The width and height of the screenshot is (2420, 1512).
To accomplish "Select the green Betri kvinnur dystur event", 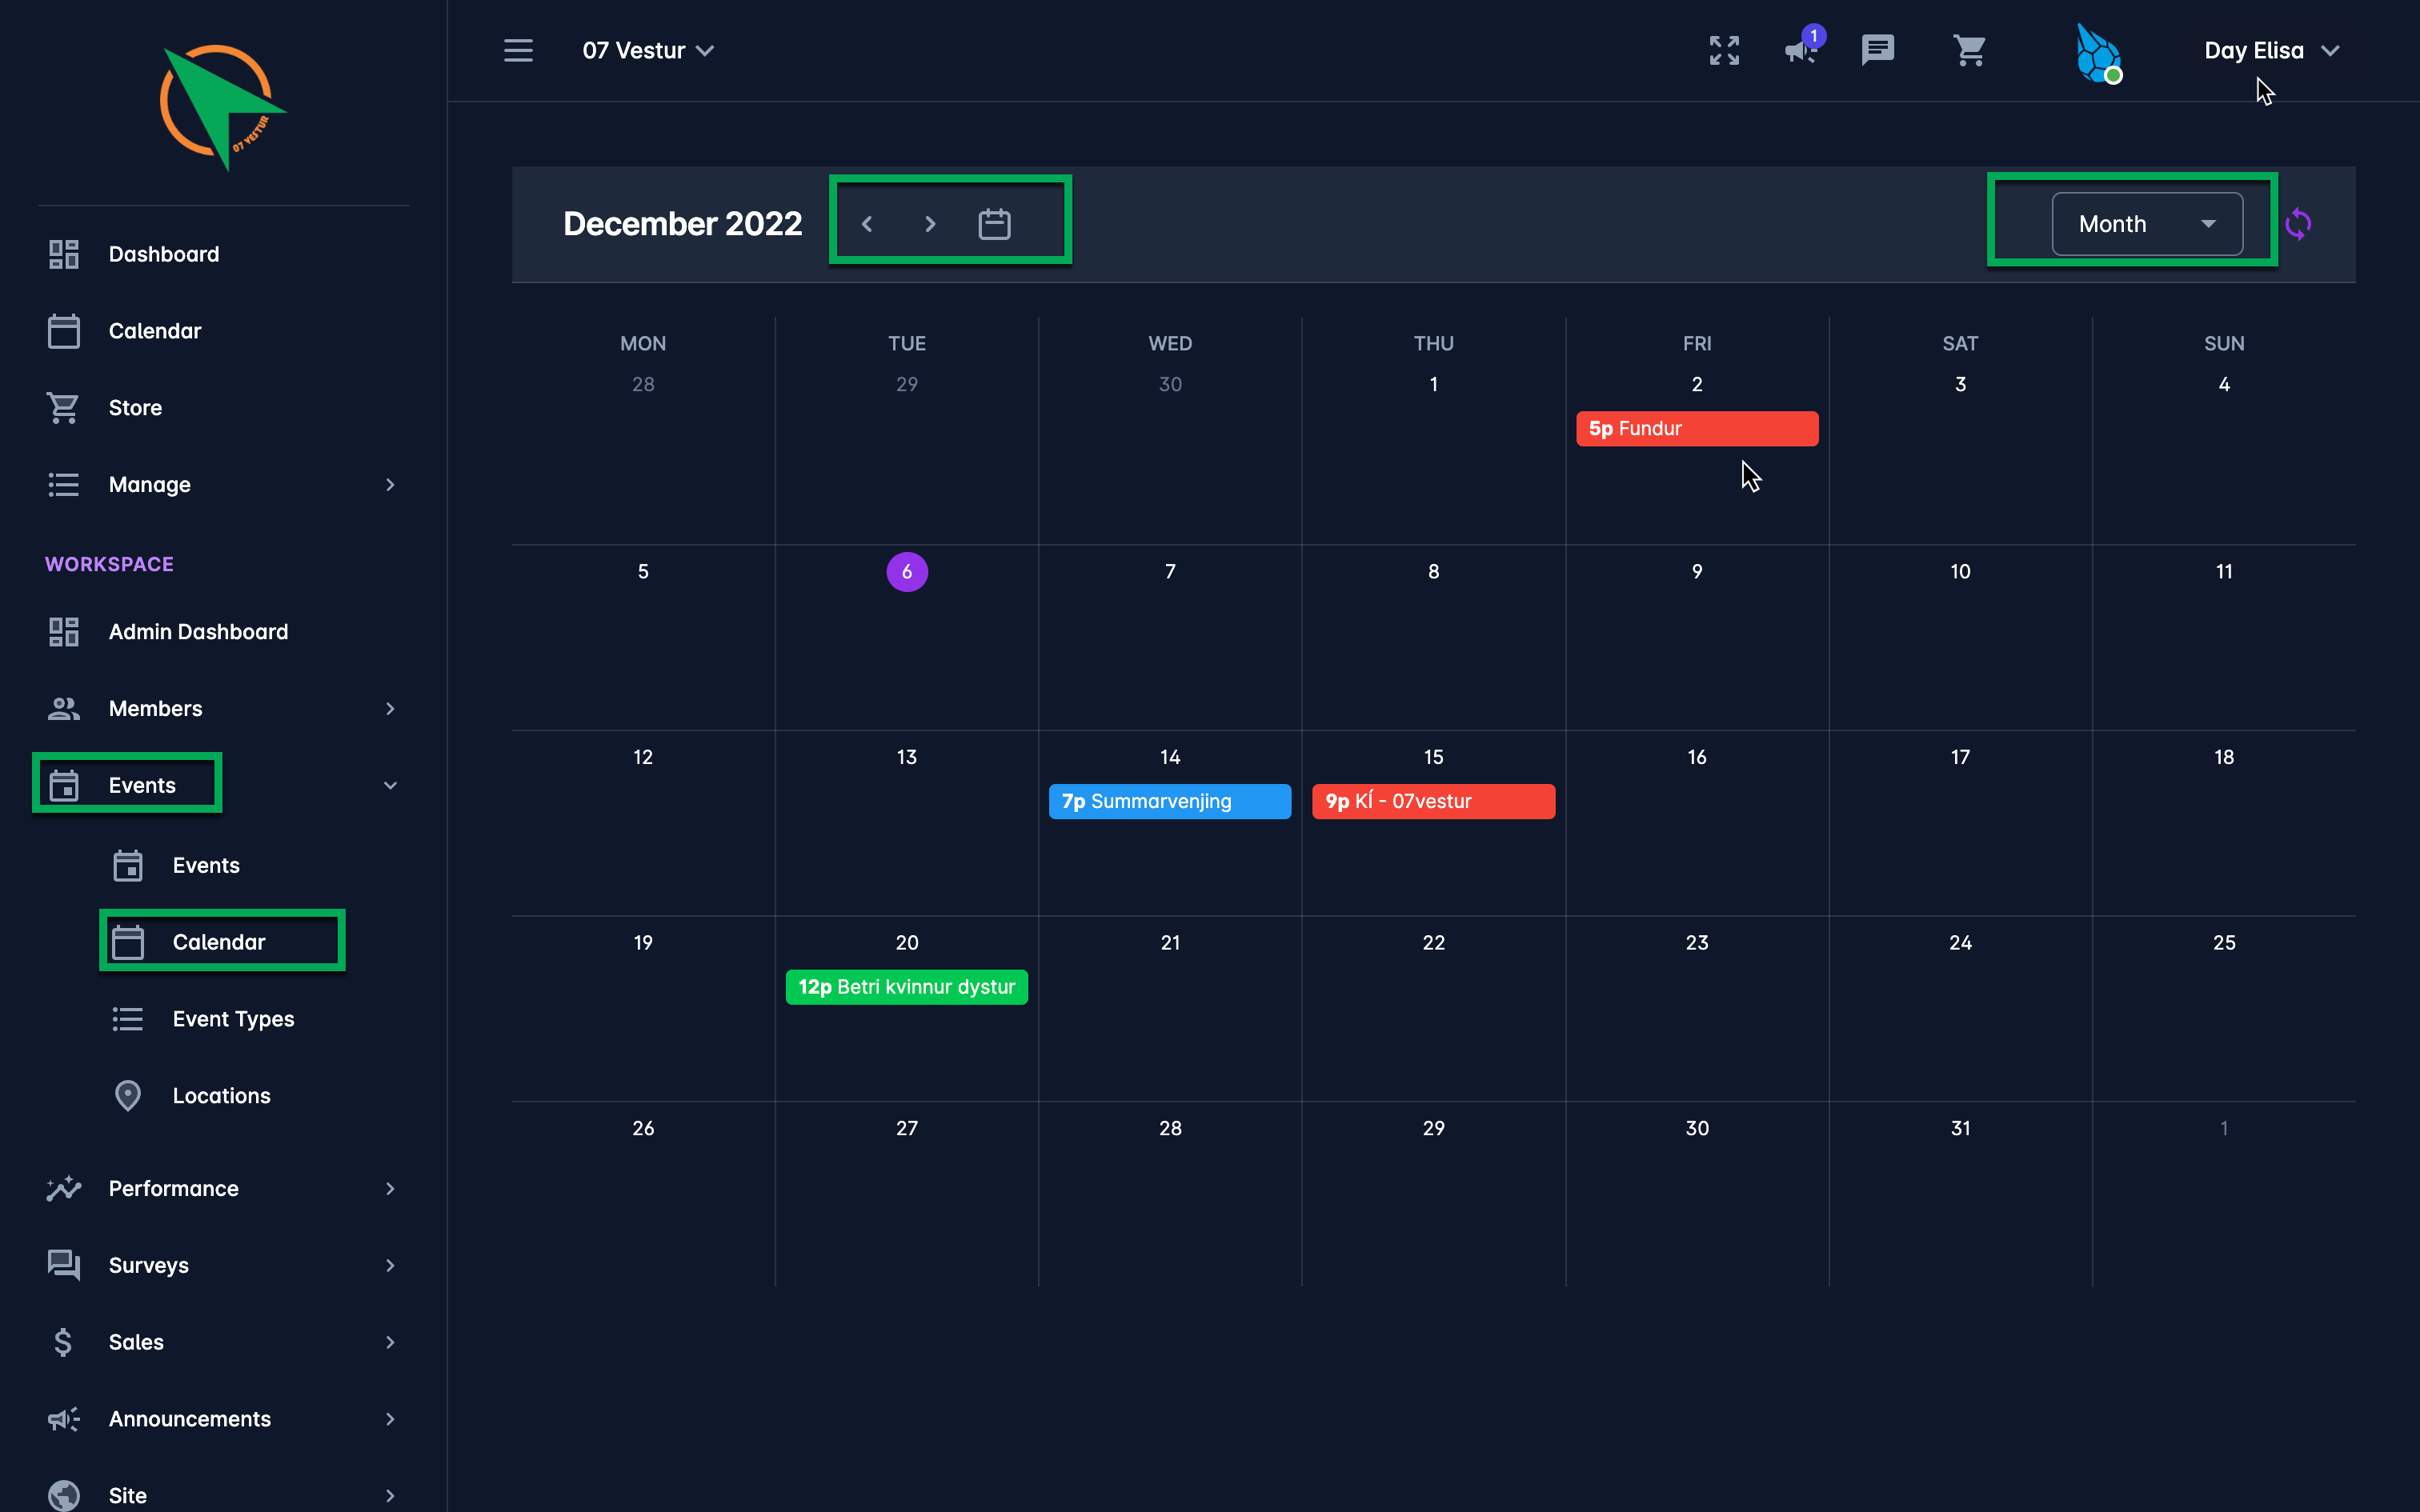I will pos(906,987).
